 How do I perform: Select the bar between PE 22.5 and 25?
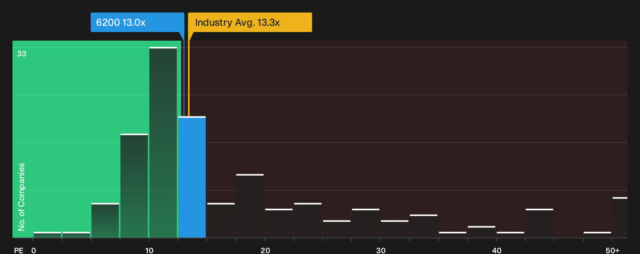[308, 220]
